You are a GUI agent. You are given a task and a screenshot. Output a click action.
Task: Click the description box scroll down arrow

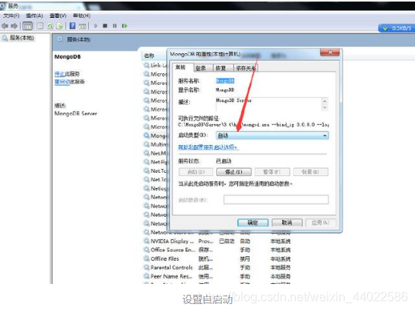[325, 107]
